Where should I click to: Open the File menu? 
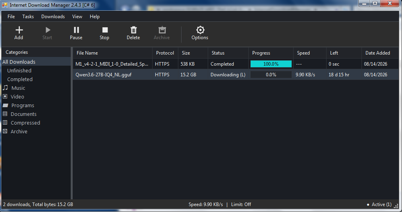pos(11,17)
